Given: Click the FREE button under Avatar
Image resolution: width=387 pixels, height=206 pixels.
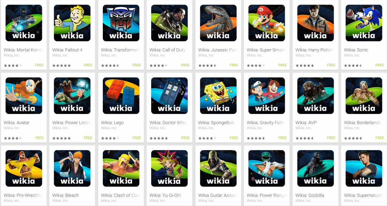Looking at the screenshot, I should click(x=39, y=138).
